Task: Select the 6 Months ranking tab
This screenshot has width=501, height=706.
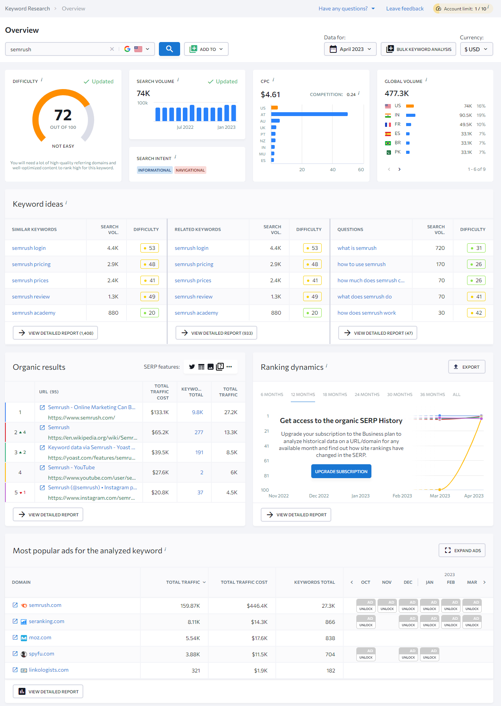Action: (272, 394)
